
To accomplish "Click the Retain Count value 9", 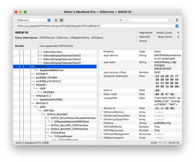I will click(178, 33).
